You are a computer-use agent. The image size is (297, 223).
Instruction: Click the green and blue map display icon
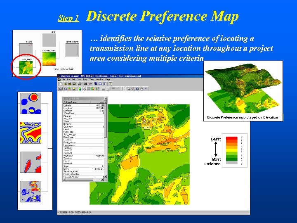80,89
